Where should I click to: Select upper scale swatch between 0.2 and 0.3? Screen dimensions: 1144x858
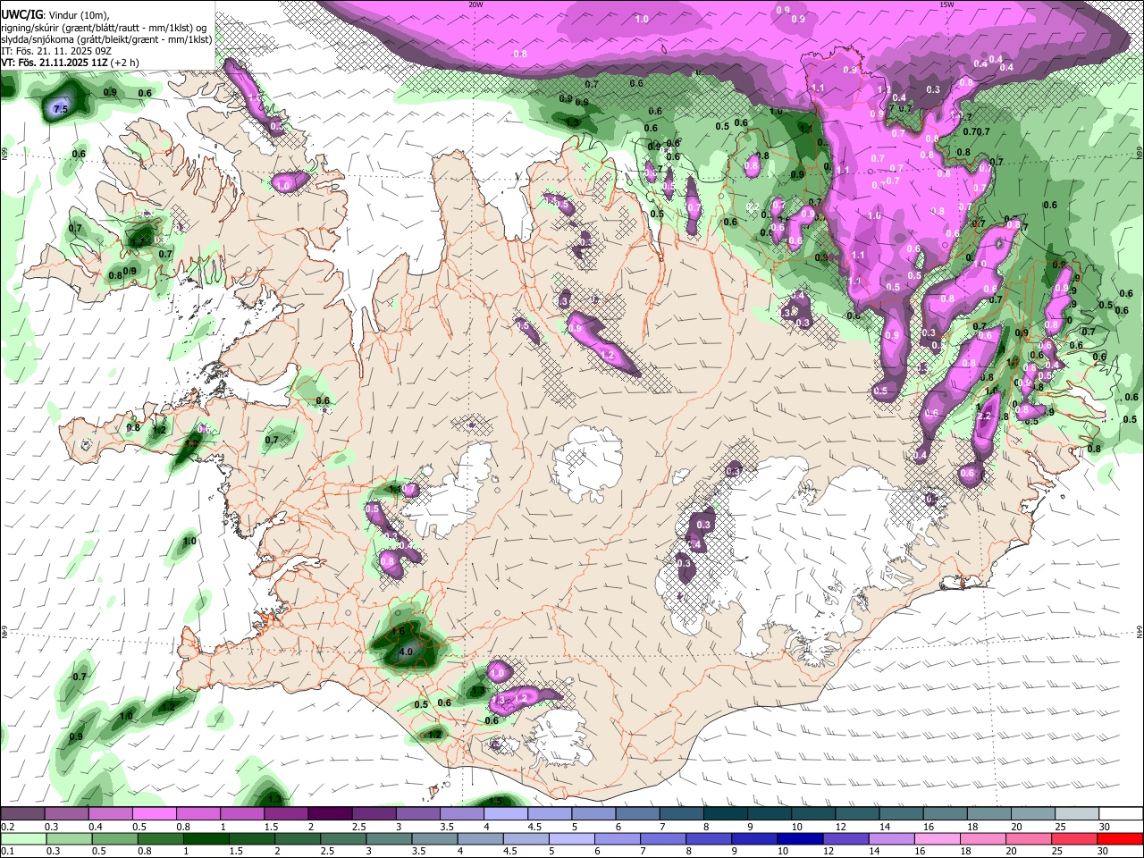point(21,813)
